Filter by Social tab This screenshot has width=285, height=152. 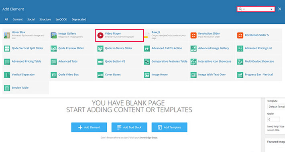coord(31,19)
